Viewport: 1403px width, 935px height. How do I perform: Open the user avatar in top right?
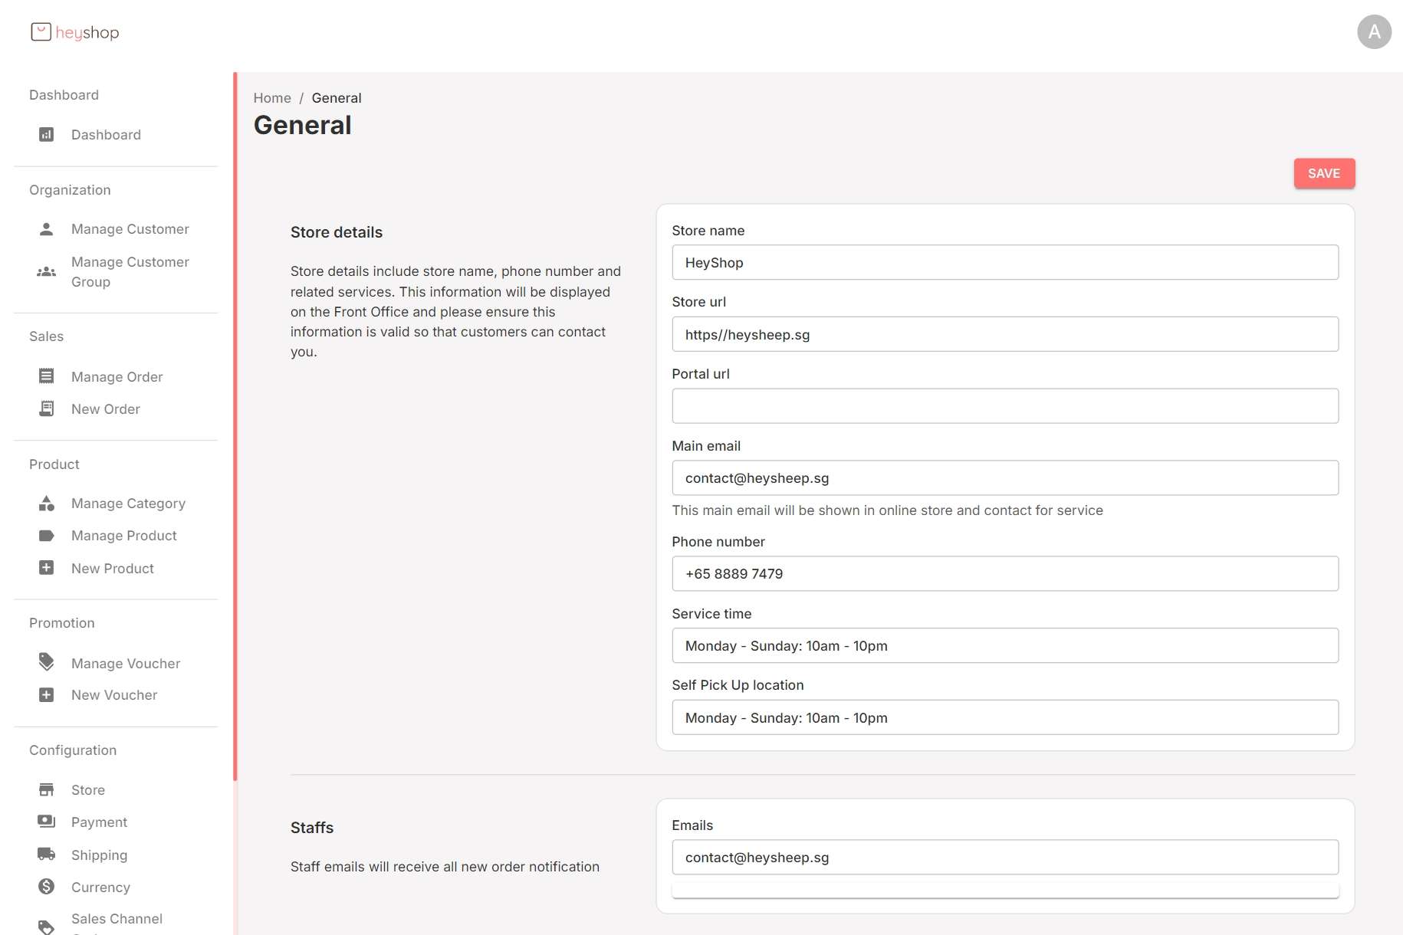coord(1374,32)
